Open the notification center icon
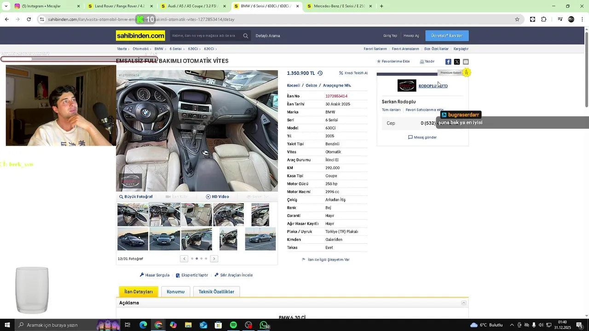Screen dimensions: 589x331 click(x=579, y=325)
